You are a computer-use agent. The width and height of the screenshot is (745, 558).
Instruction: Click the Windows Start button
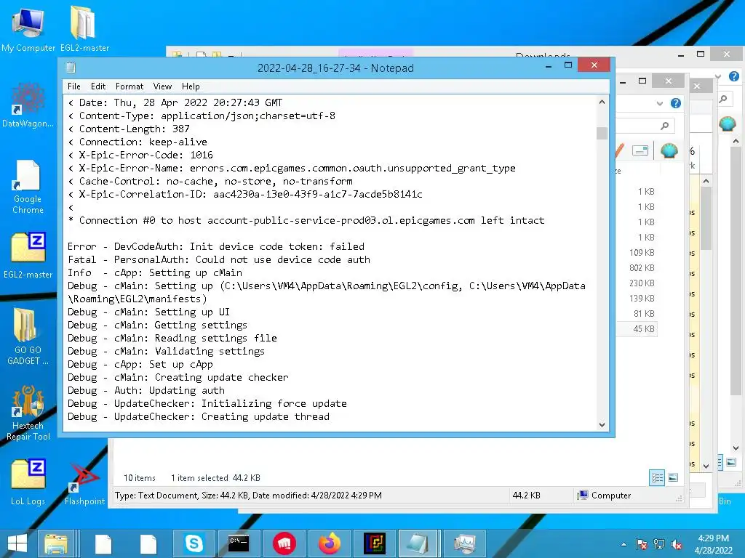click(x=17, y=543)
